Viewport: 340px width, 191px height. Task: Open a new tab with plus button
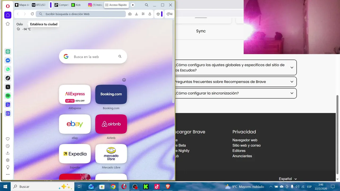click(133, 5)
